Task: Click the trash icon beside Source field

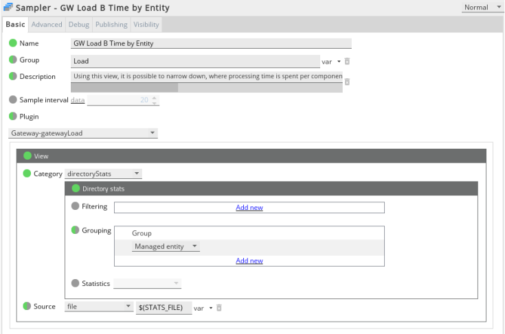Action: tap(219, 308)
